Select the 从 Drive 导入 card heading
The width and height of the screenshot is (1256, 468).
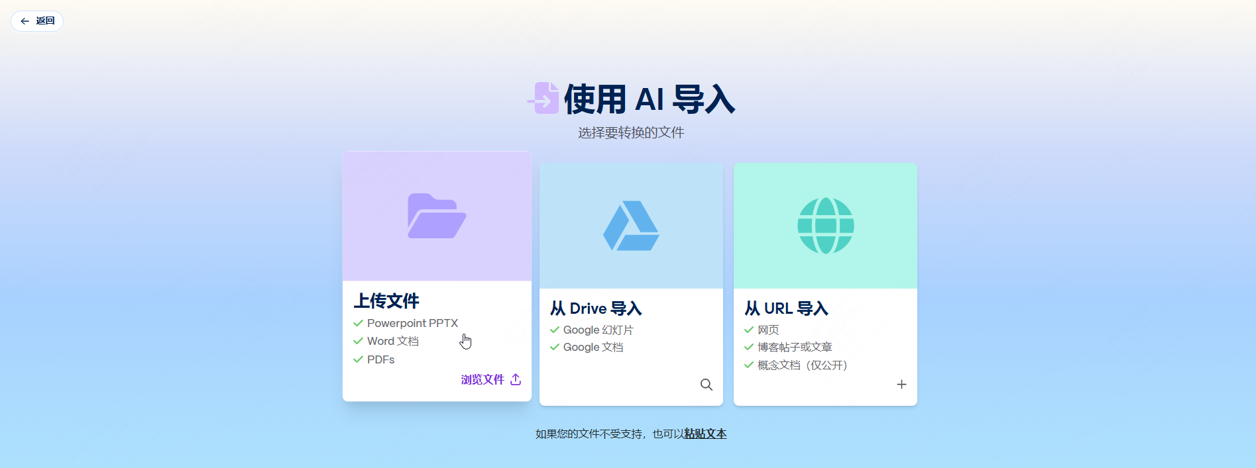click(596, 308)
